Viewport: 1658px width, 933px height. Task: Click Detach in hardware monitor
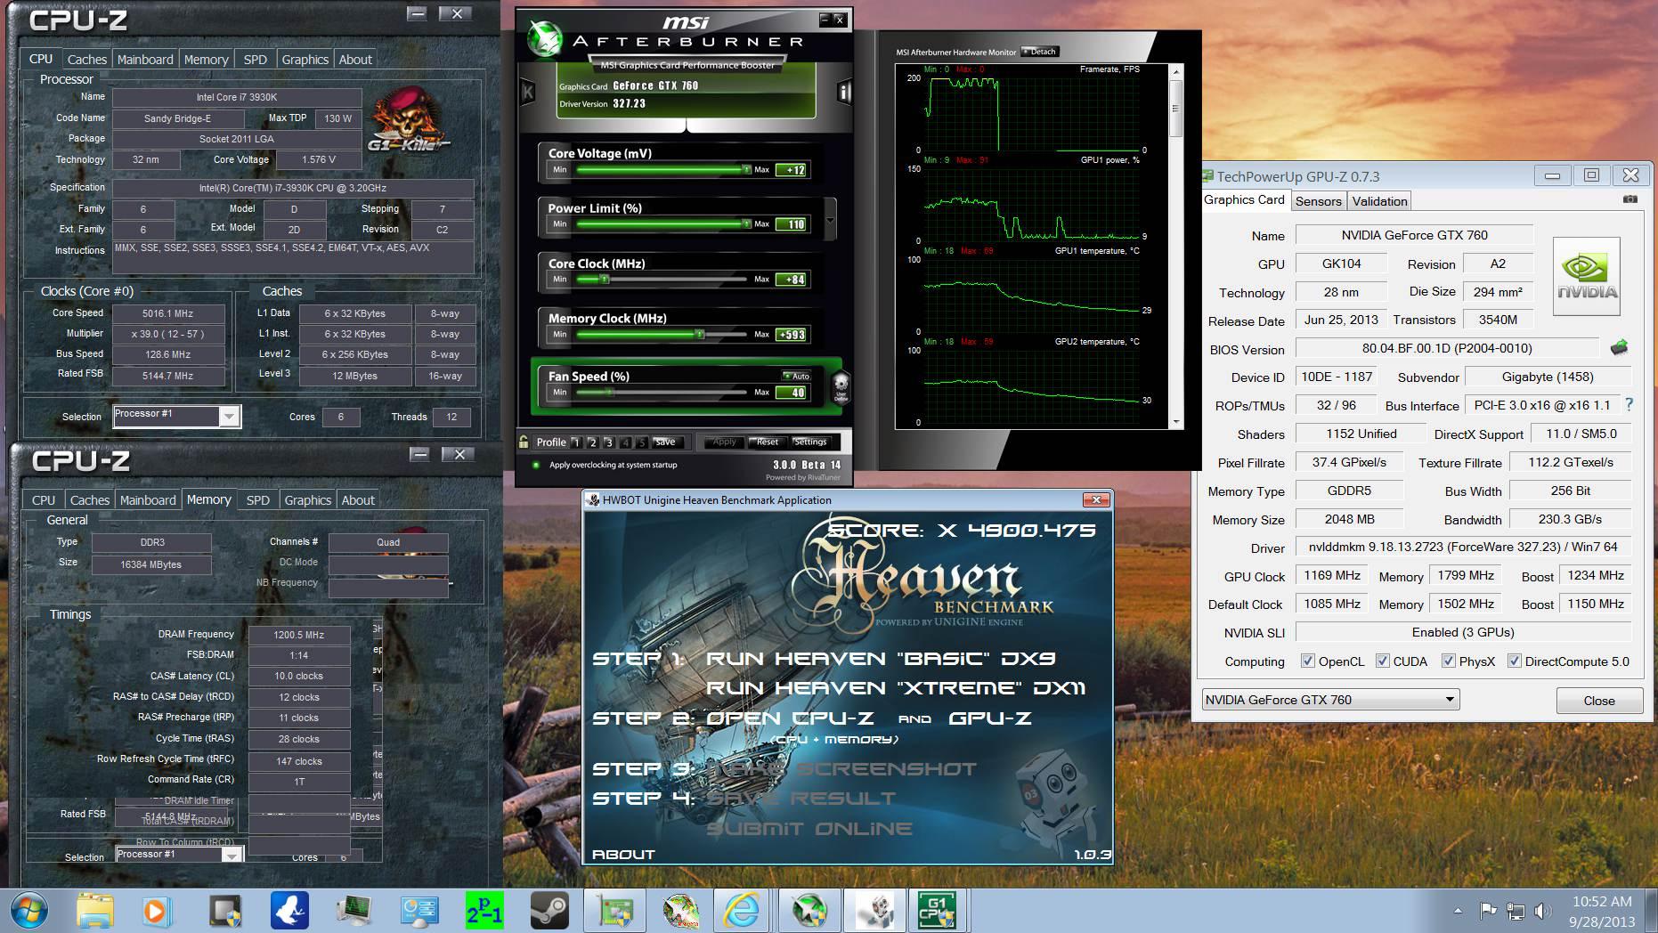pyautogui.click(x=1039, y=52)
